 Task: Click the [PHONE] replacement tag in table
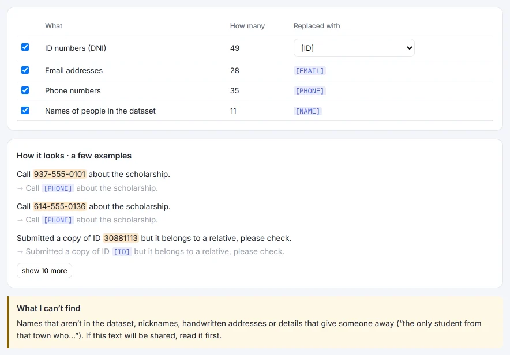310,91
